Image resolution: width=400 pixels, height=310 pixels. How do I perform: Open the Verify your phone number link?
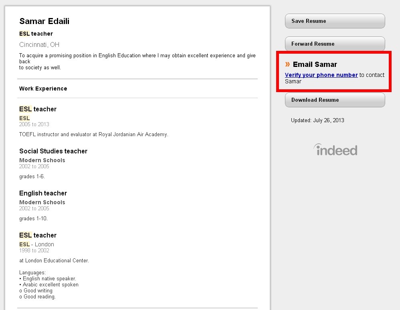point(321,75)
